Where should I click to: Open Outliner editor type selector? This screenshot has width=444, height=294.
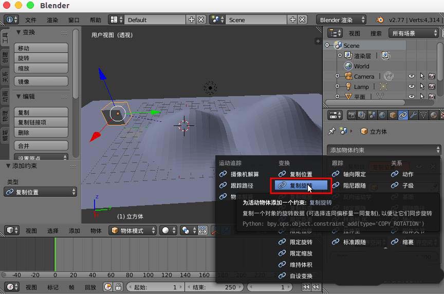click(x=335, y=33)
